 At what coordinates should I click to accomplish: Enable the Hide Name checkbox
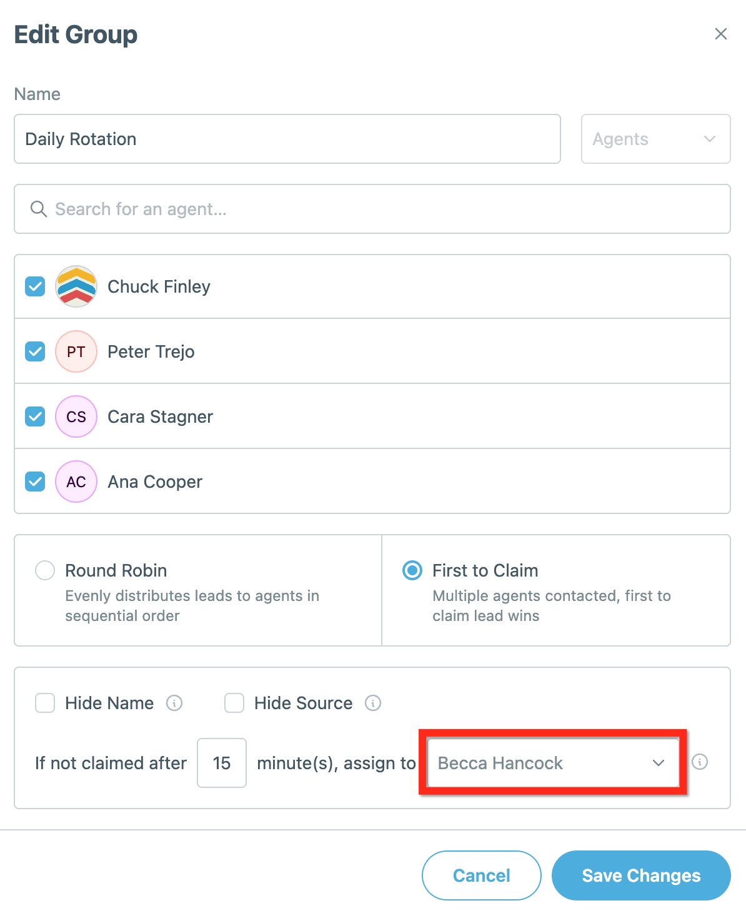coord(45,703)
